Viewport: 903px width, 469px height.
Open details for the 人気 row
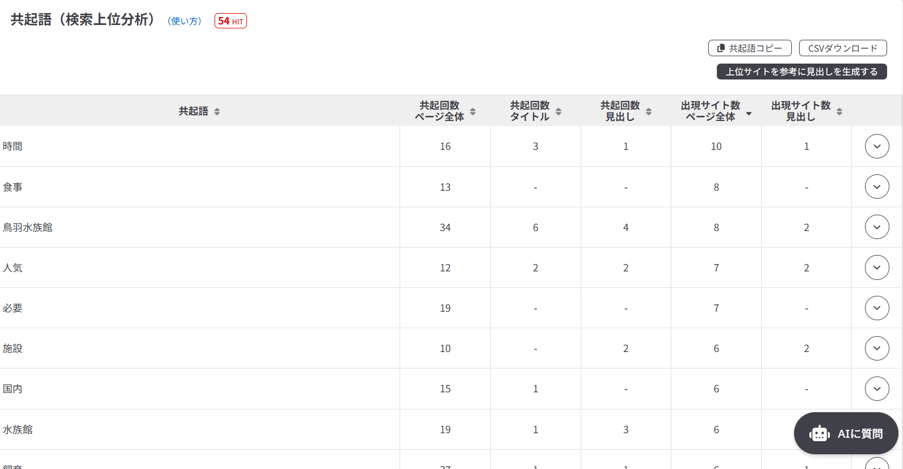click(x=877, y=267)
